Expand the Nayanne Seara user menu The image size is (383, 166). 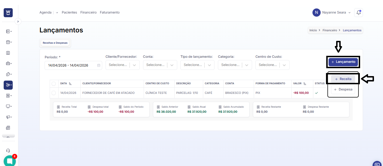tap(349, 13)
